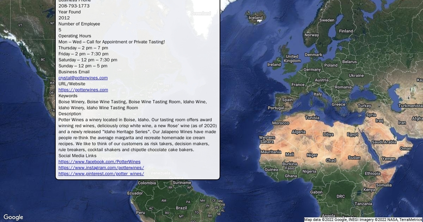The height and width of the screenshot is (222, 423).
Task: Select the Saudi Arabia map label
Action: click(384, 142)
